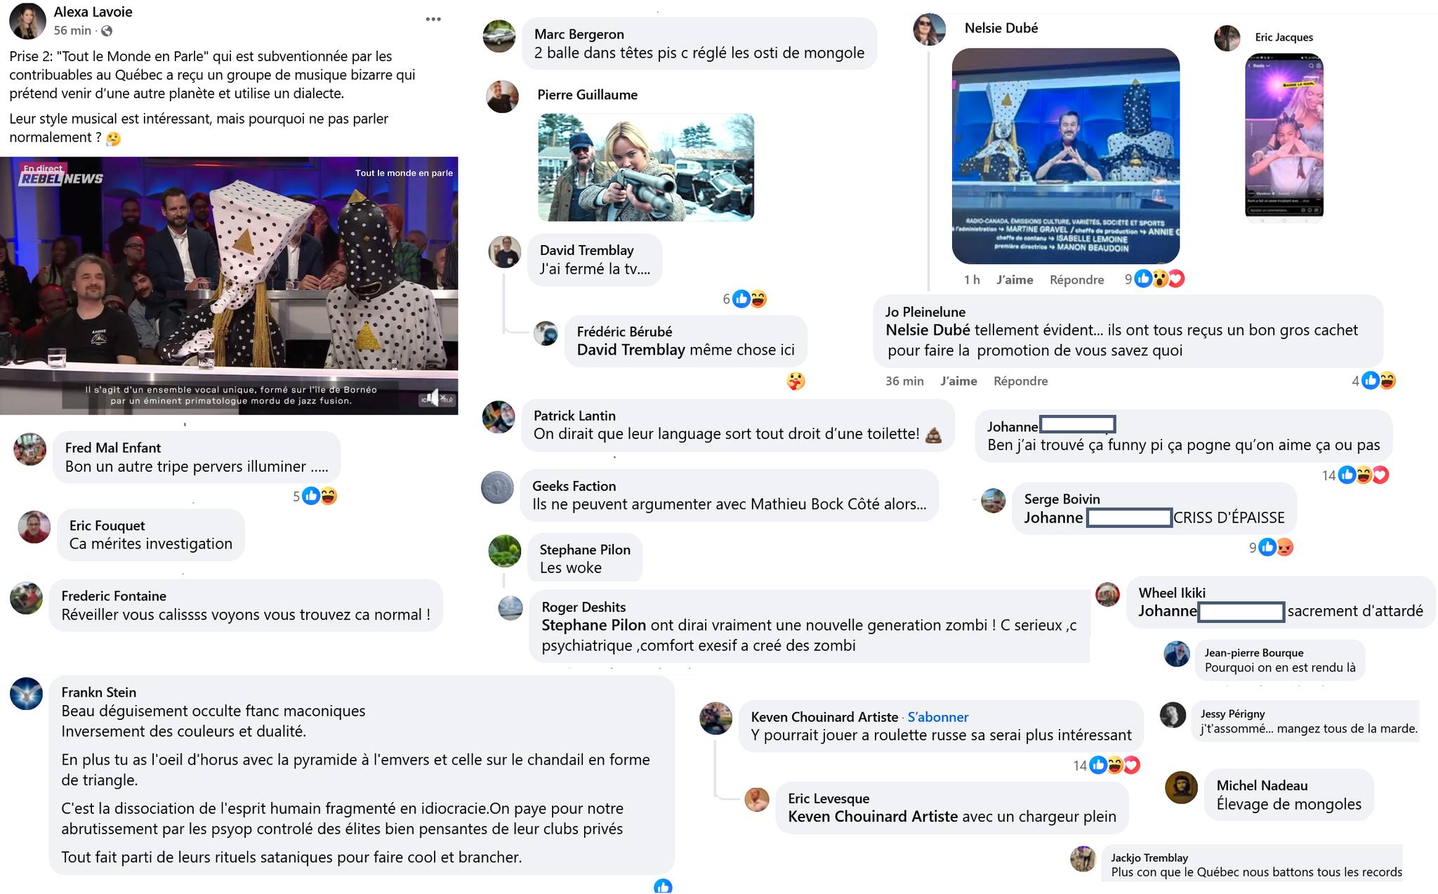Viewport: 1438px width, 894px height.
Task: Click Marc Bergeron's profile name
Action: click(579, 34)
